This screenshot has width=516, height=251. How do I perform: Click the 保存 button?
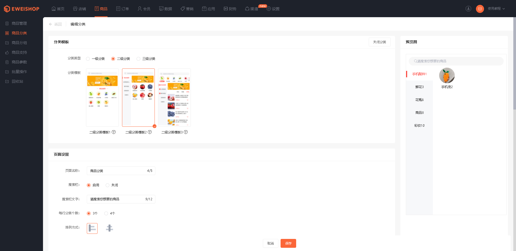[288, 243]
